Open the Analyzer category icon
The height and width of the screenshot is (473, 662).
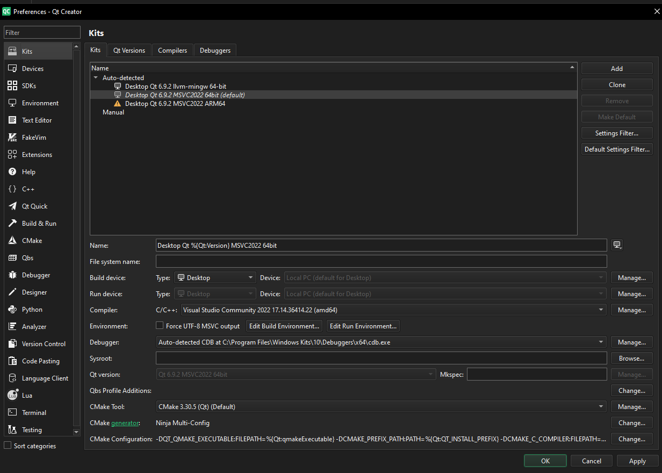[x=12, y=326]
